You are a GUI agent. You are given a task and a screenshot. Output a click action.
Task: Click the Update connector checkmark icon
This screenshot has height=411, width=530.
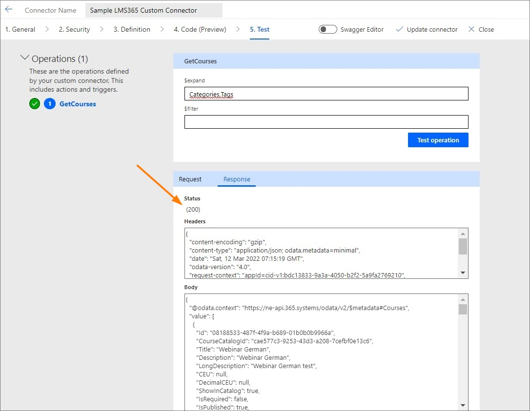point(399,29)
